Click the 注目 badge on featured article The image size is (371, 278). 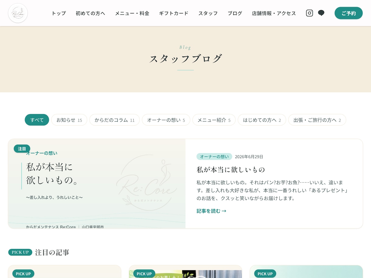point(22,149)
